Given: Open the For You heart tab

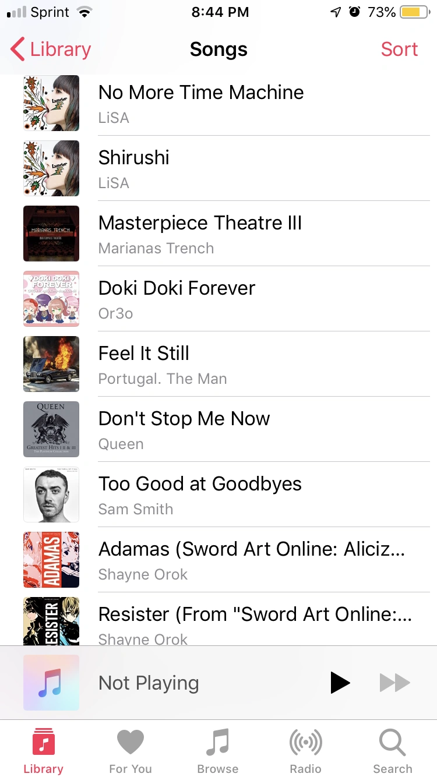Looking at the screenshot, I should tap(131, 750).
